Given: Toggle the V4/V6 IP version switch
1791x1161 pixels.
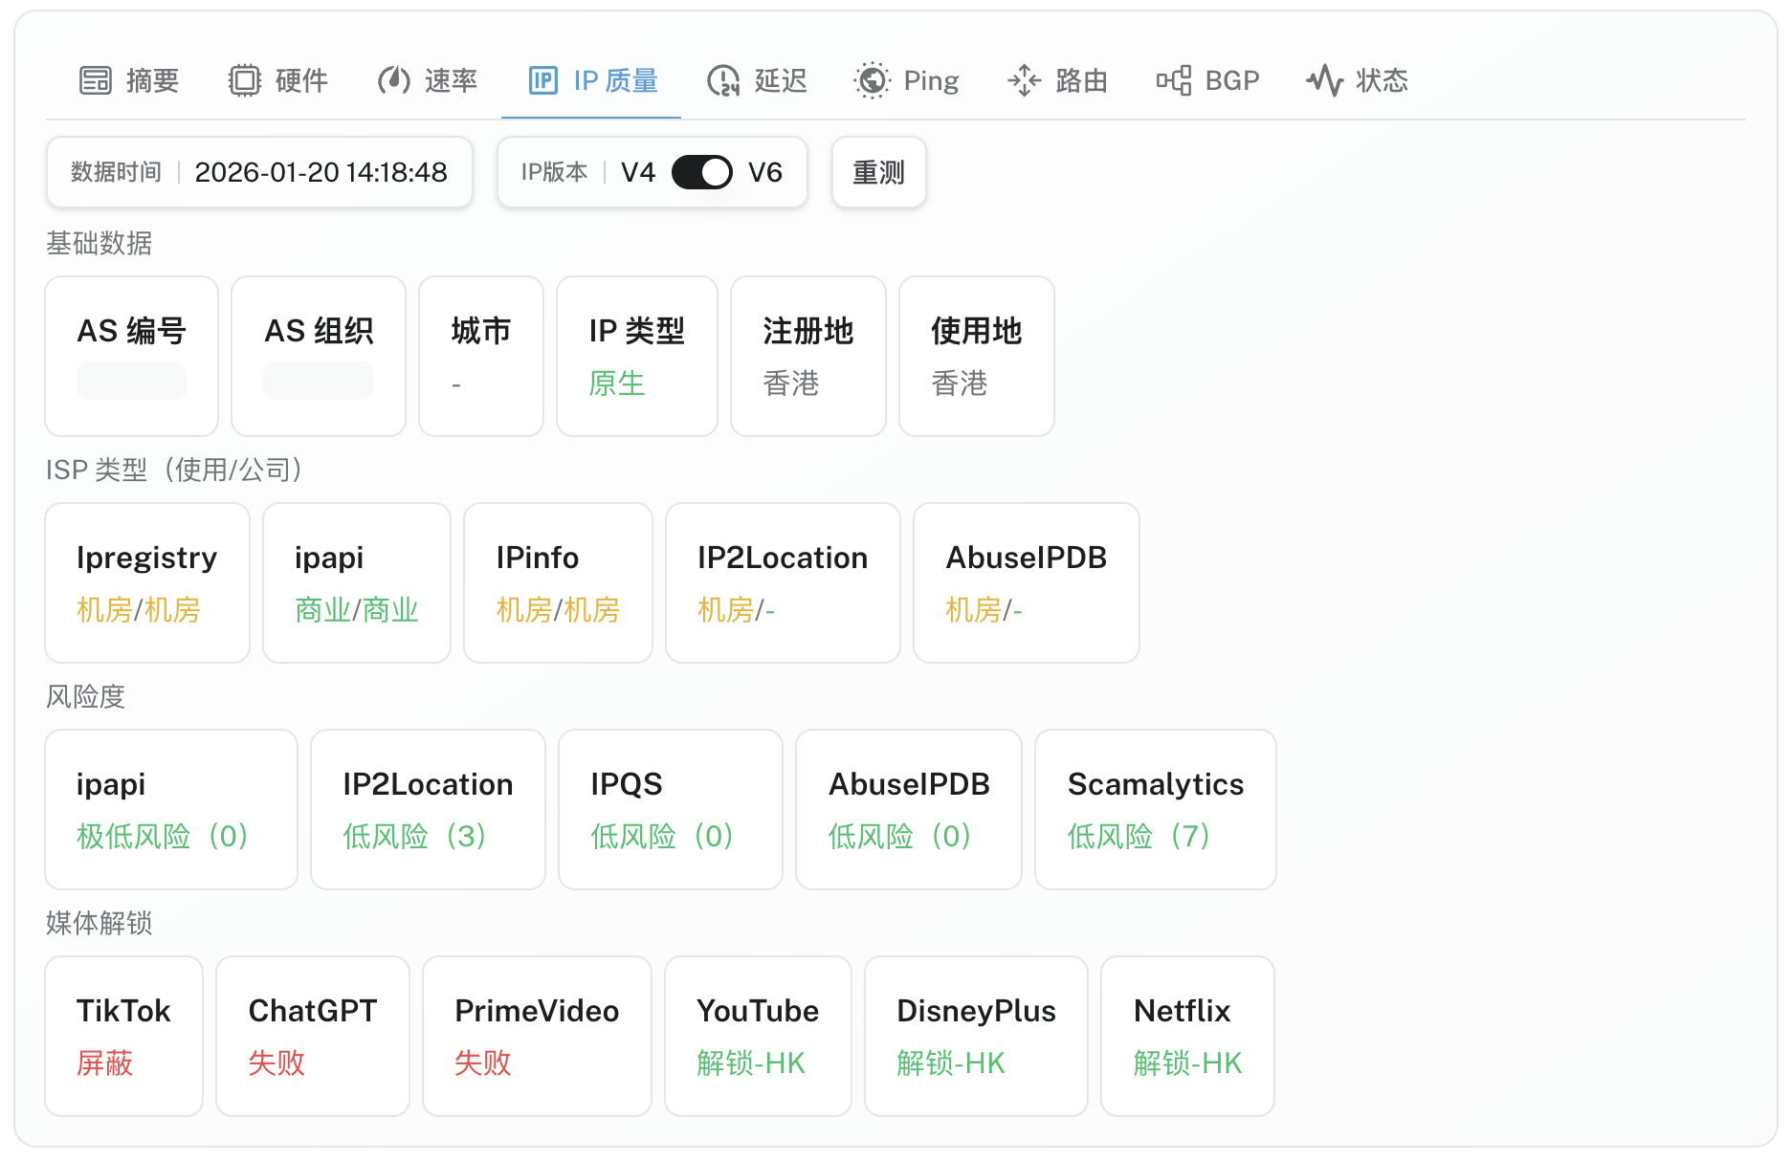Looking at the screenshot, I should (x=701, y=172).
